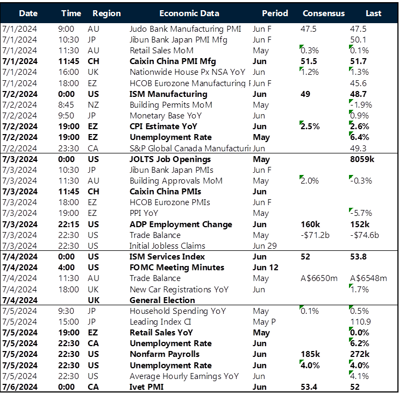This screenshot has width=399, height=393.
Task: Select Leading Index CI cell
Action: pos(160,322)
